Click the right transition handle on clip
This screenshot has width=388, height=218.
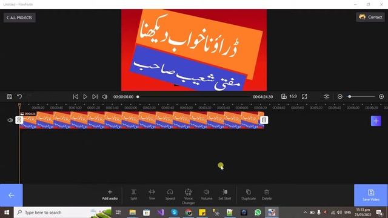[264, 120]
